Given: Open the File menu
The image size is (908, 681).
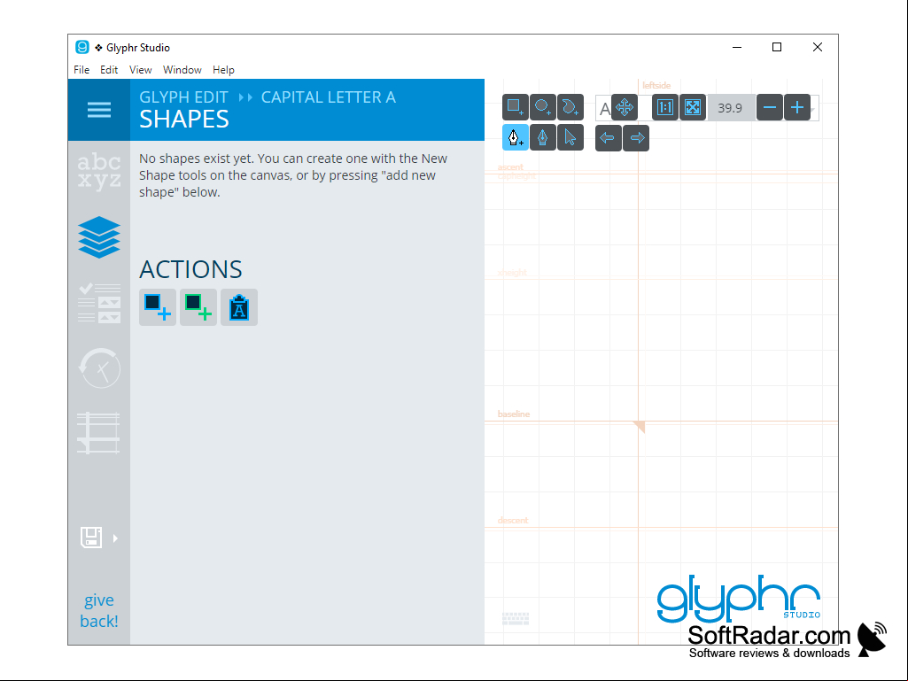Looking at the screenshot, I should pyautogui.click(x=81, y=69).
